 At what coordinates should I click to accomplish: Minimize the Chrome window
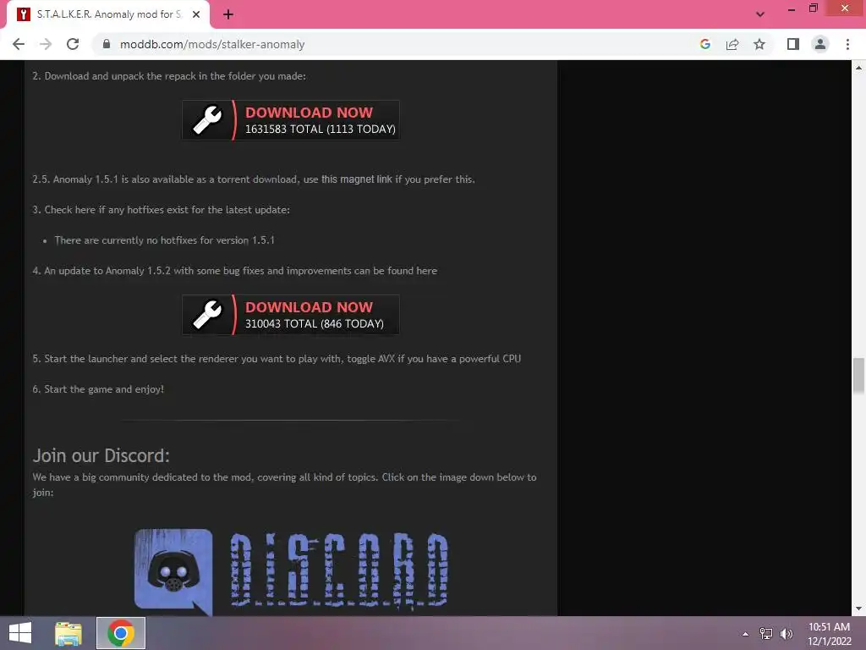[792, 9]
